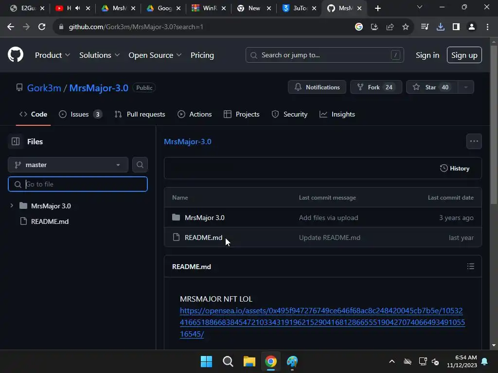Focus the Go to file field
Screen dimensions: 498x373
click(78, 184)
